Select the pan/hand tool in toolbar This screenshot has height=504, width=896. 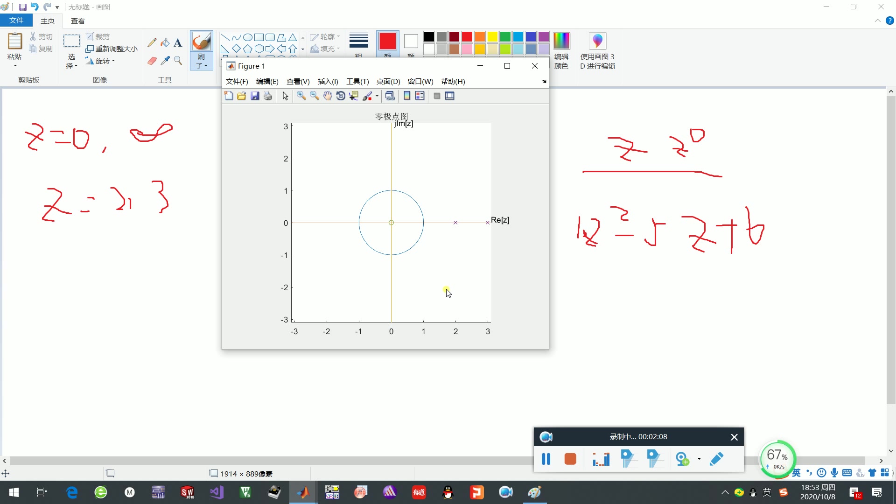(x=329, y=96)
